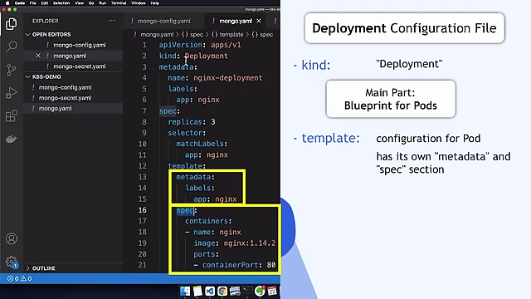Show errors and warnings in status bar

coord(20,279)
